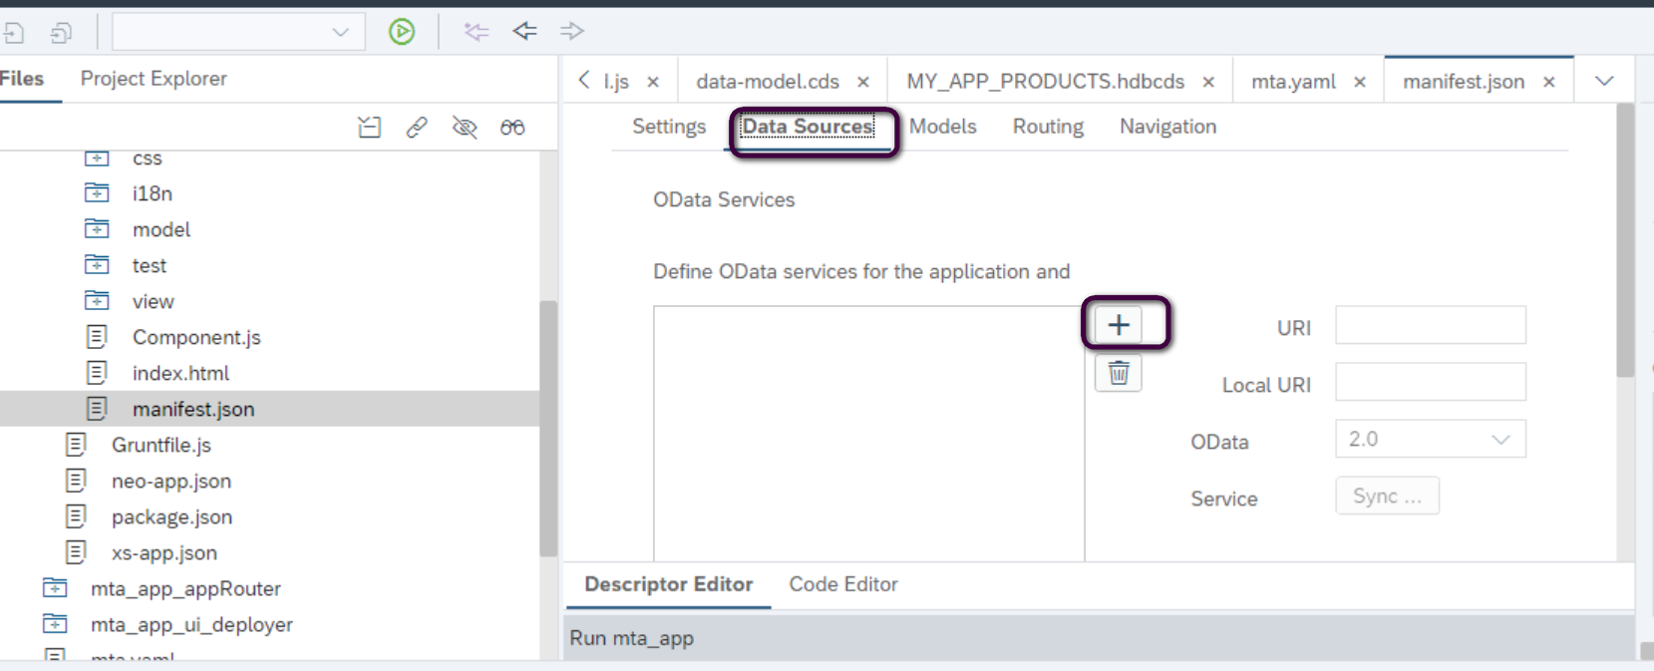Open Component.js file
This screenshot has height=671, width=1654.
tap(196, 337)
